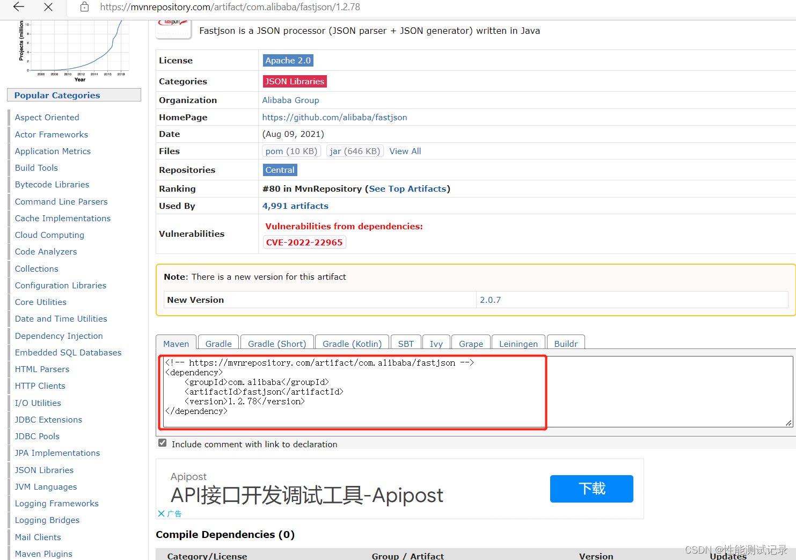Open JDBC Extensions category
Image resolution: width=796 pixels, height=560 pixels.
pos(48,420)
